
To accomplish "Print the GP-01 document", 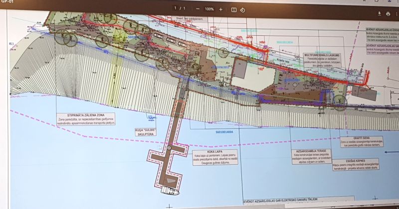I will (x=388, y=14).
